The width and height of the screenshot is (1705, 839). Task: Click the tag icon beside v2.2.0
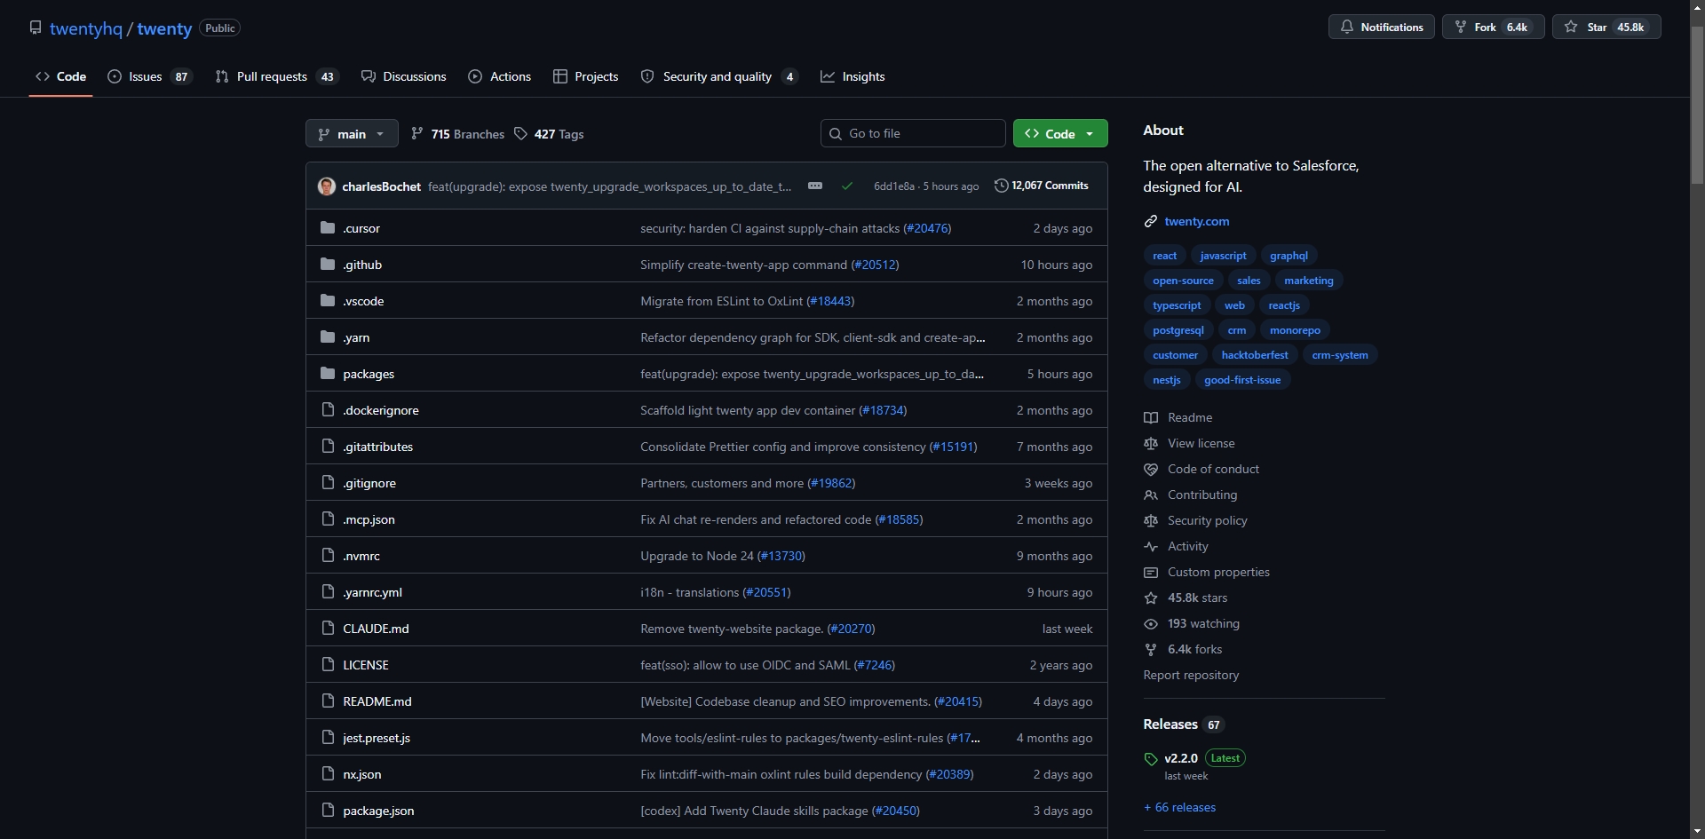pos(1151,759)
